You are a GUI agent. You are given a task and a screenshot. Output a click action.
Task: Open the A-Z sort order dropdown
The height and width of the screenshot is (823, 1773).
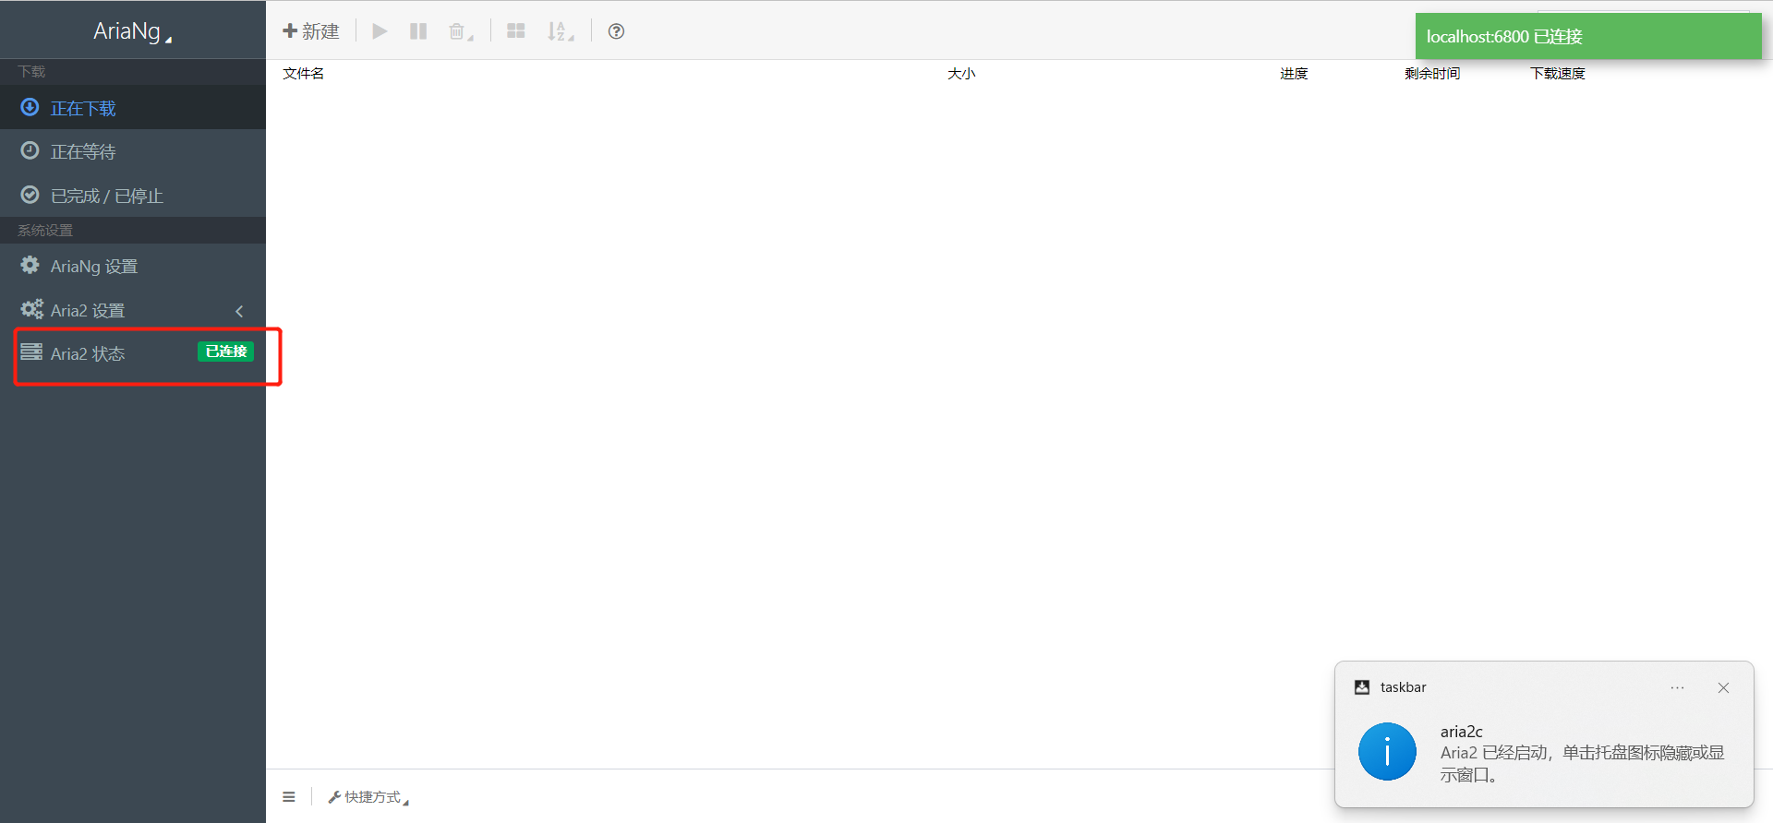click(x=561, y=32)
